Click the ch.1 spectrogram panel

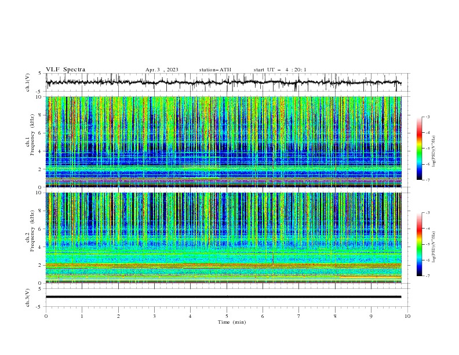pos(224,142)
